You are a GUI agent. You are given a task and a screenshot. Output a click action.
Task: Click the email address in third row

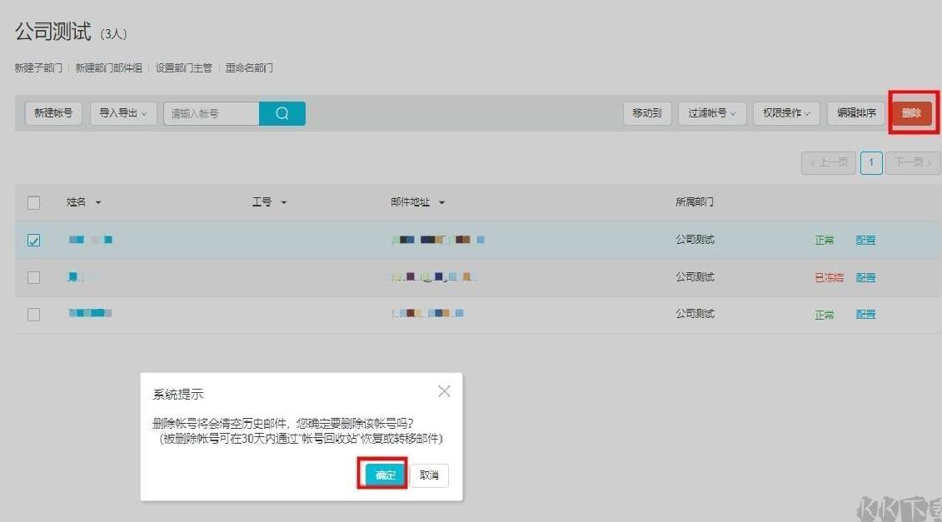pyautogui.click(x=427, y=313)
